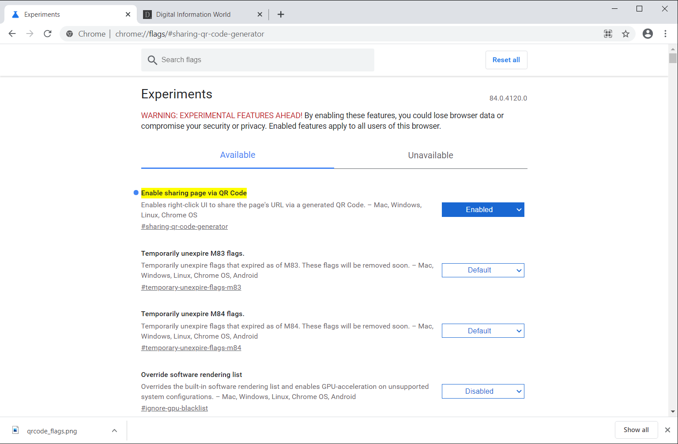The height and width of the screenshot is (444, 678).
Task: Open the Enabled dropdown for QR Code sharing
Action: click(x=483, y=210)
